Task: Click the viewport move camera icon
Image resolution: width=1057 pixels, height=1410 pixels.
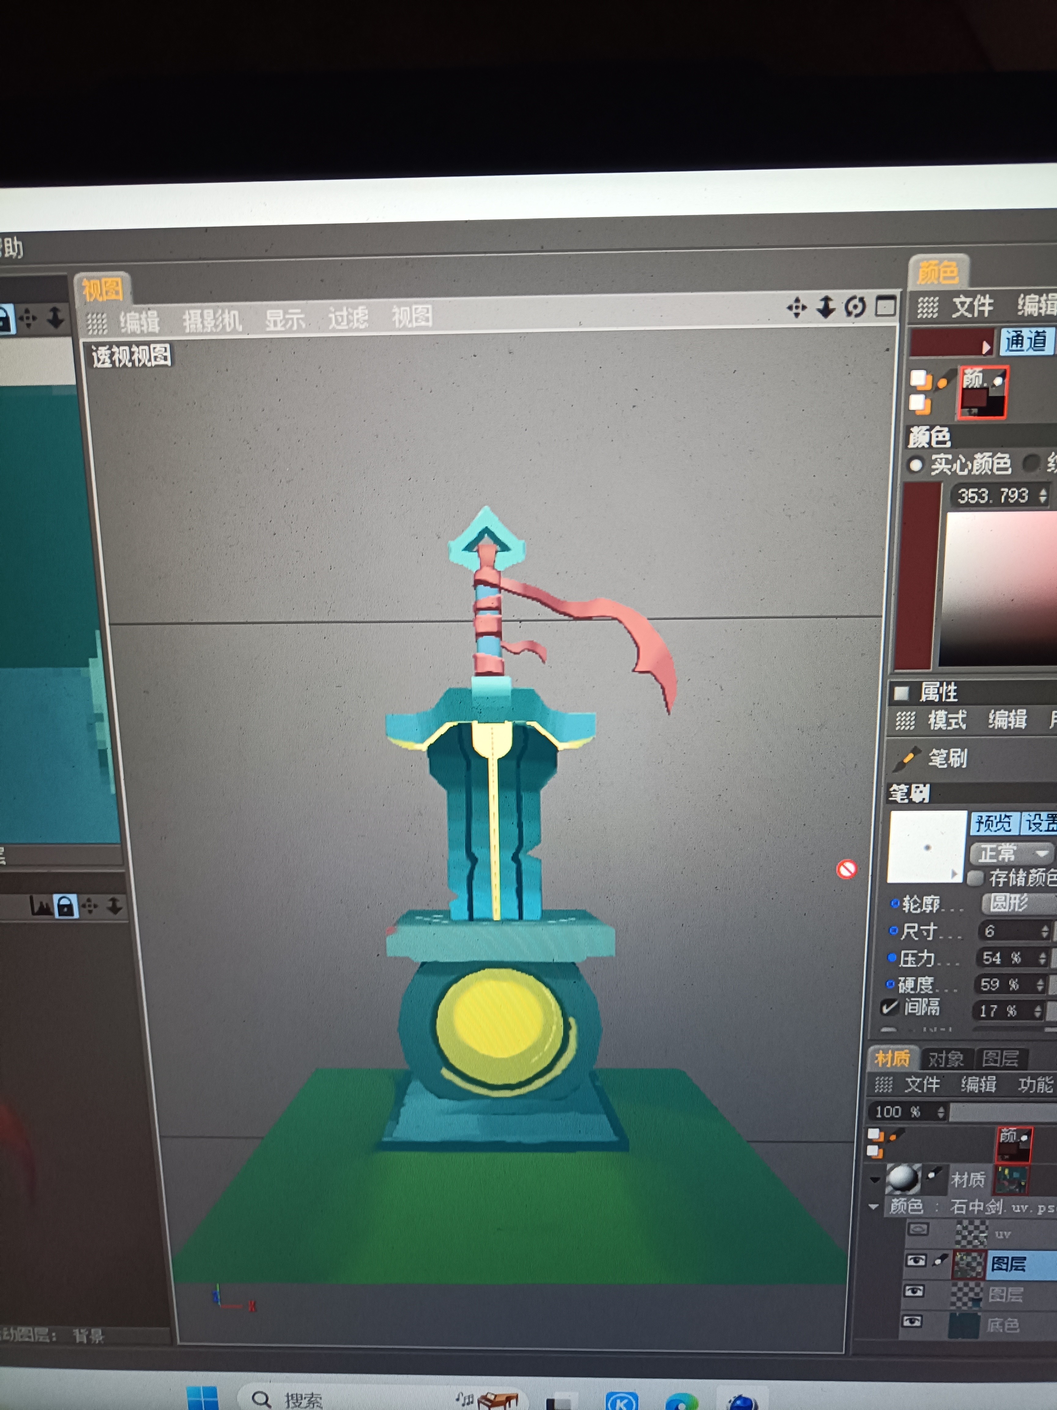Action: (x=796, y=308)
